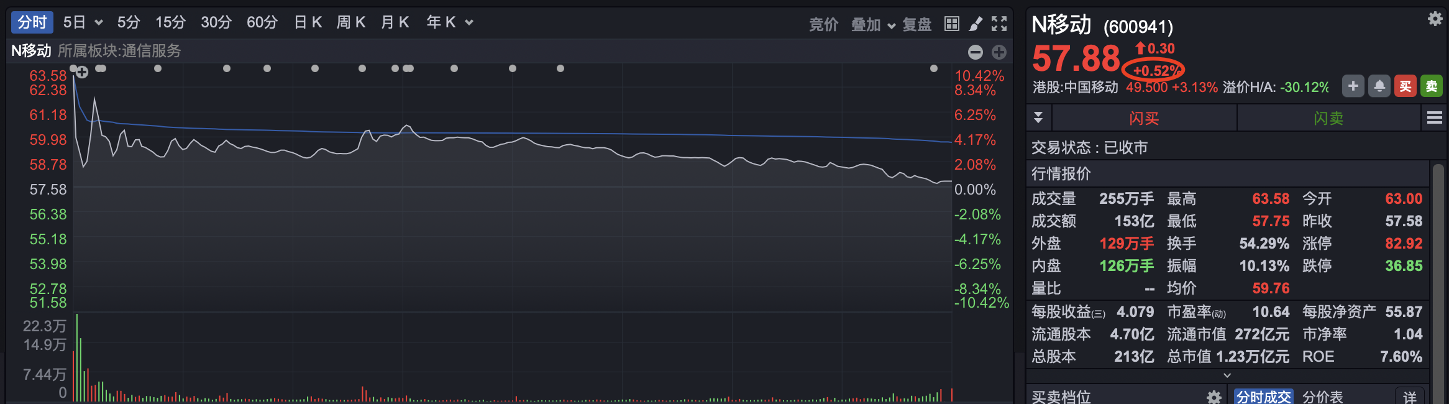Click N移动 stock name in header
1449x404 pixels.
tap(1061, 25)
